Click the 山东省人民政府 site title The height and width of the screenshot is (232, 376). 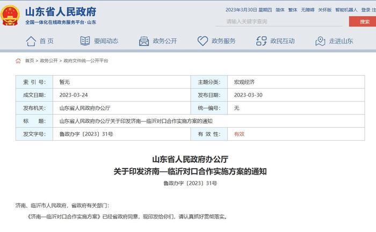point(61,12)
